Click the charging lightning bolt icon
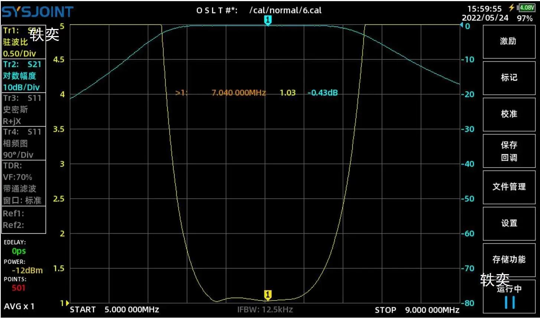This screenshot has height=318, width=540. (512, 8)
